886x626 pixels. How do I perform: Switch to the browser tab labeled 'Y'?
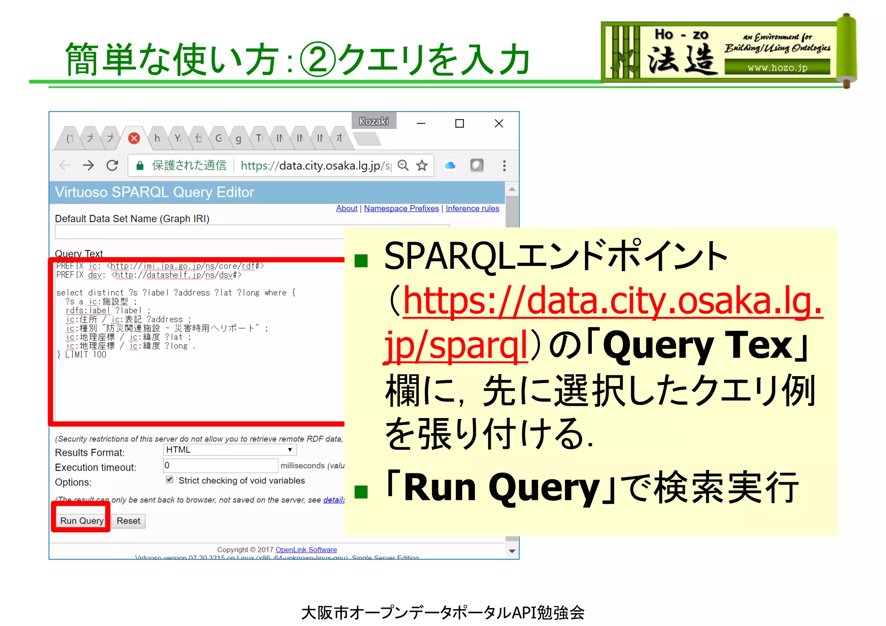(178, 138)
